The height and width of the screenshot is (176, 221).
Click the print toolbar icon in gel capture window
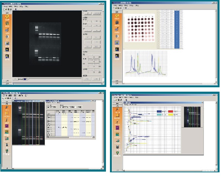point(11,9)
